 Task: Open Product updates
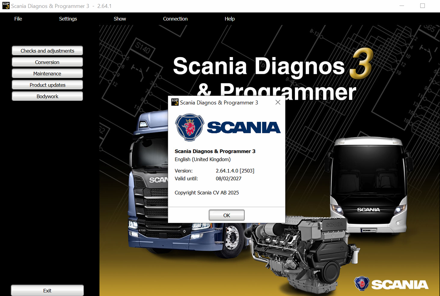47,85
